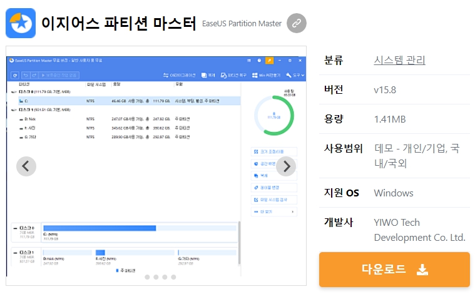Viewport: 475px width, 294px height.
Task: Click 파일 시스템 검사 check file system
Action: click(274, 200)
